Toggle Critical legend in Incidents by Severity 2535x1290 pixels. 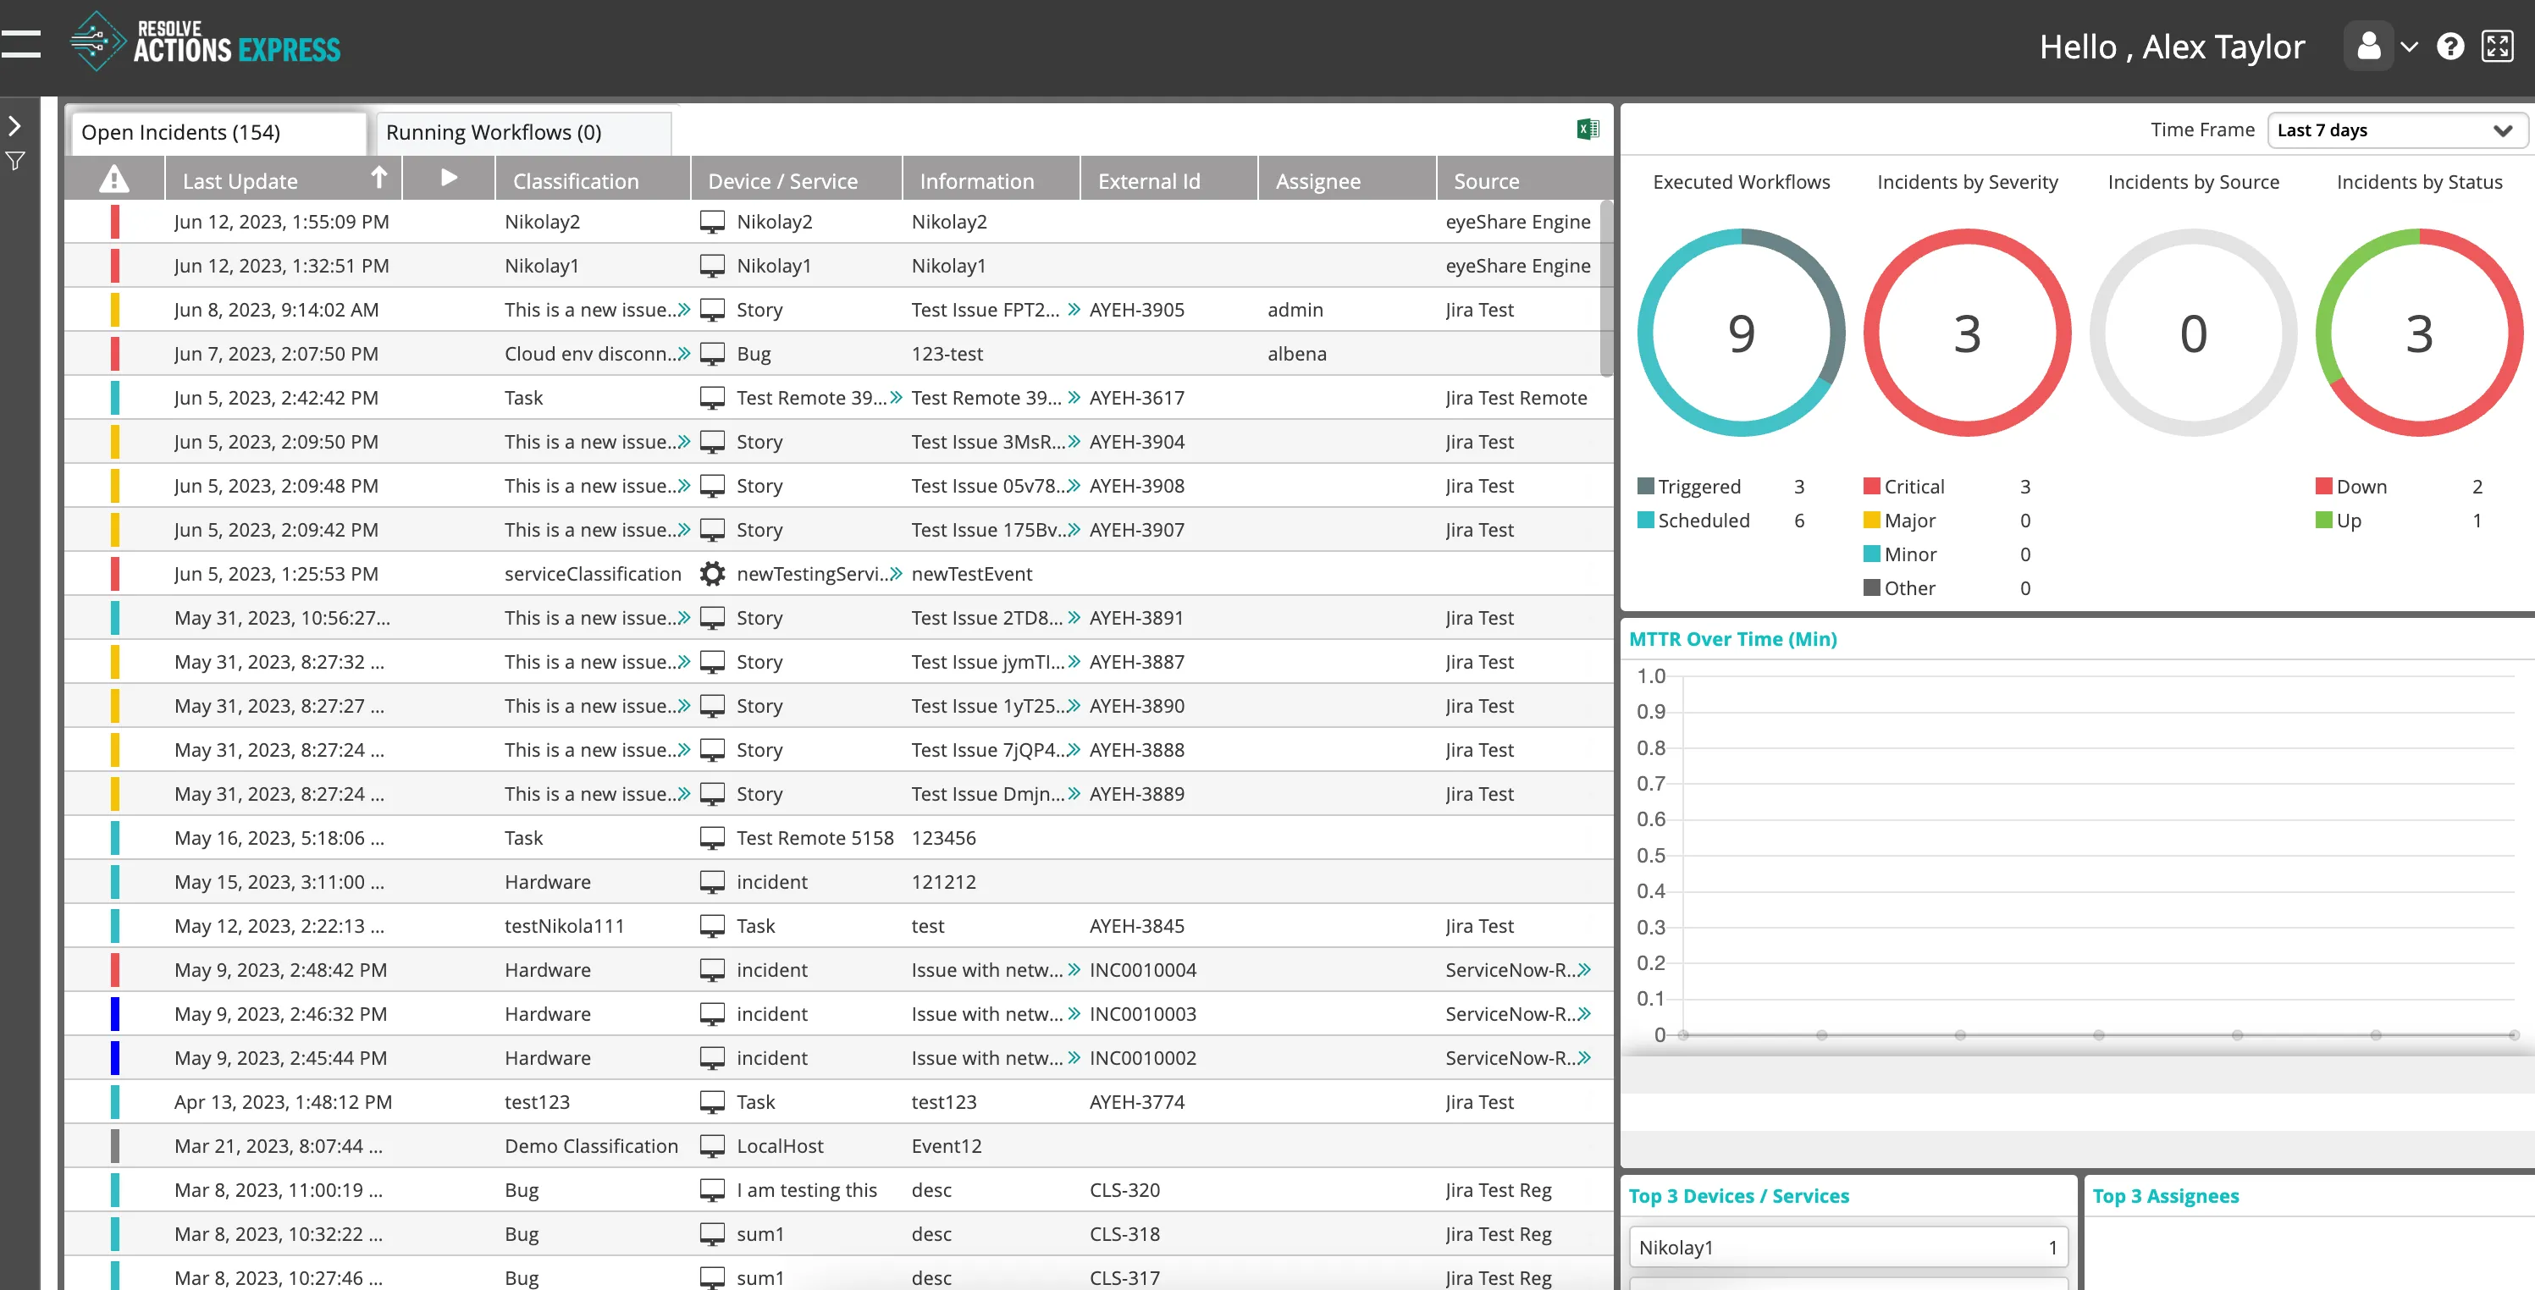1913,486
